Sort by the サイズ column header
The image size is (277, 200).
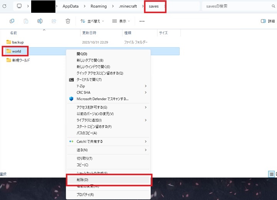coord(164,33)
